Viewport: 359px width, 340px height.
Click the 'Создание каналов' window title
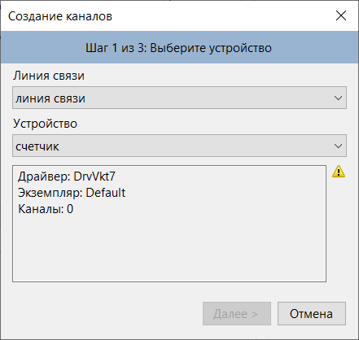[x=60, y=16]
